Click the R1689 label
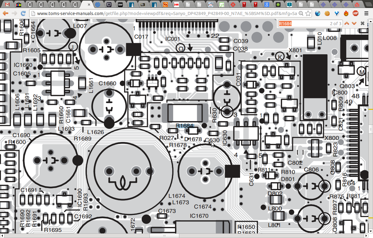This screenshot has width=373, height=238. coord(83,138)
